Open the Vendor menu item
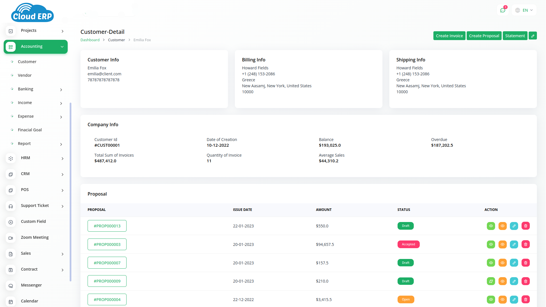This screenshot has width=546, height=307. pyautogui.click(x=25, y=75)
